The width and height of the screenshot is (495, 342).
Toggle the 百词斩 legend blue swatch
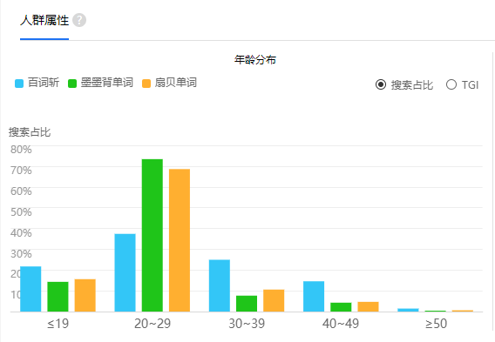click(x=19, y=84)
